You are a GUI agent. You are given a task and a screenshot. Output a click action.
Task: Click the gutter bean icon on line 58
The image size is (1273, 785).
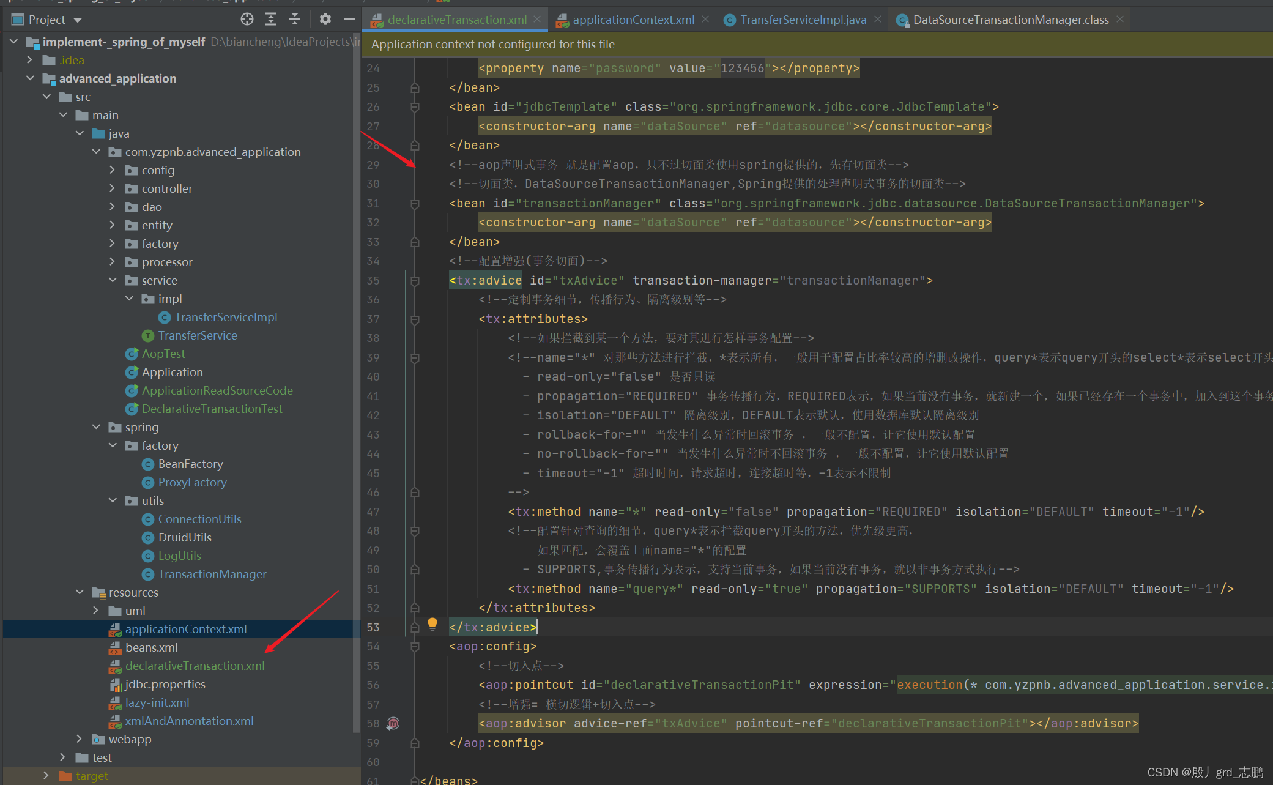point(393,723)
